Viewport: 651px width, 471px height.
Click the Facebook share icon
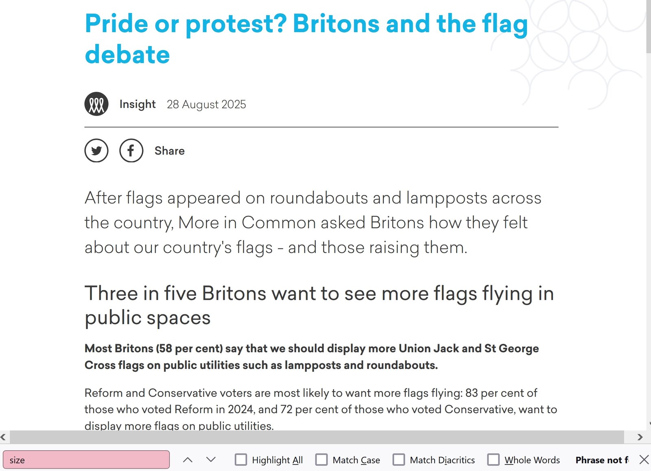click(x=131, y=151)
